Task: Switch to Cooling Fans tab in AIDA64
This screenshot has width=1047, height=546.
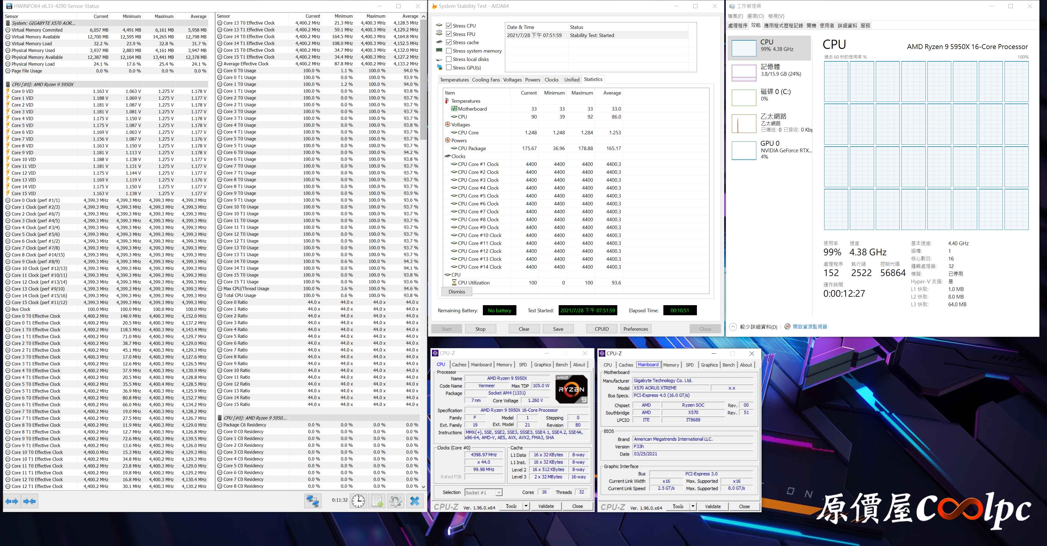Action: [486, 80]
